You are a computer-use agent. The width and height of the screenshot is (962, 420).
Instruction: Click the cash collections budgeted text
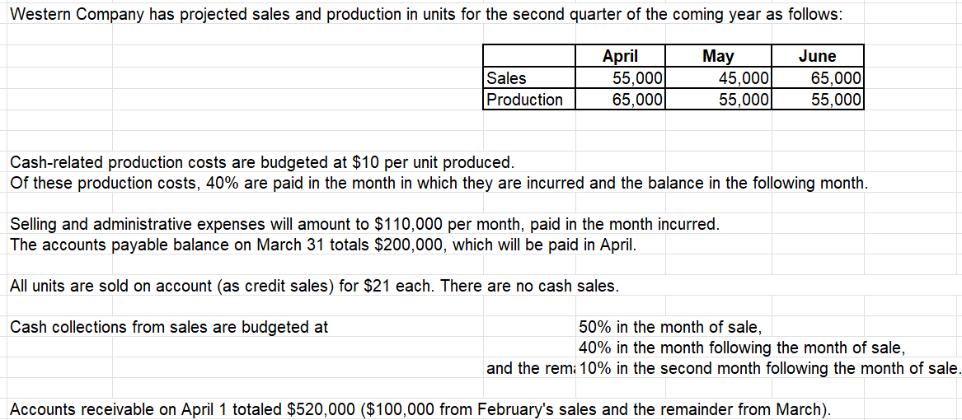169,327
